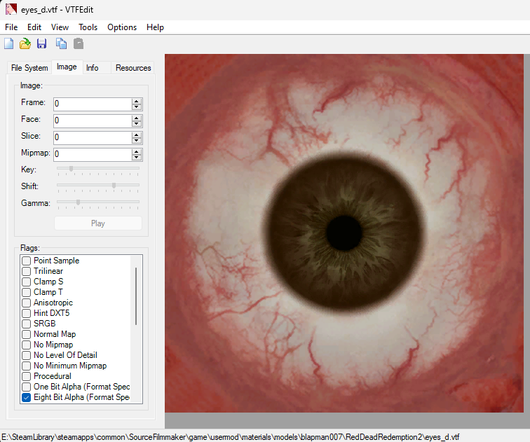Toggle the Clamp T flag
This screenshot has height=442, width=530.
coord(27,292)
